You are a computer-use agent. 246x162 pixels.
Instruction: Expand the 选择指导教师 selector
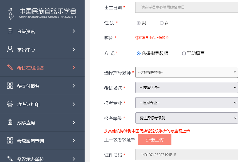click(186, 72)
